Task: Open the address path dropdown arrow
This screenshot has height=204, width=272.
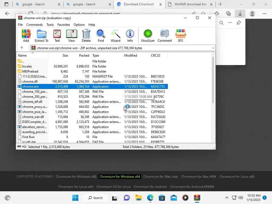Action: coord(213,48)
